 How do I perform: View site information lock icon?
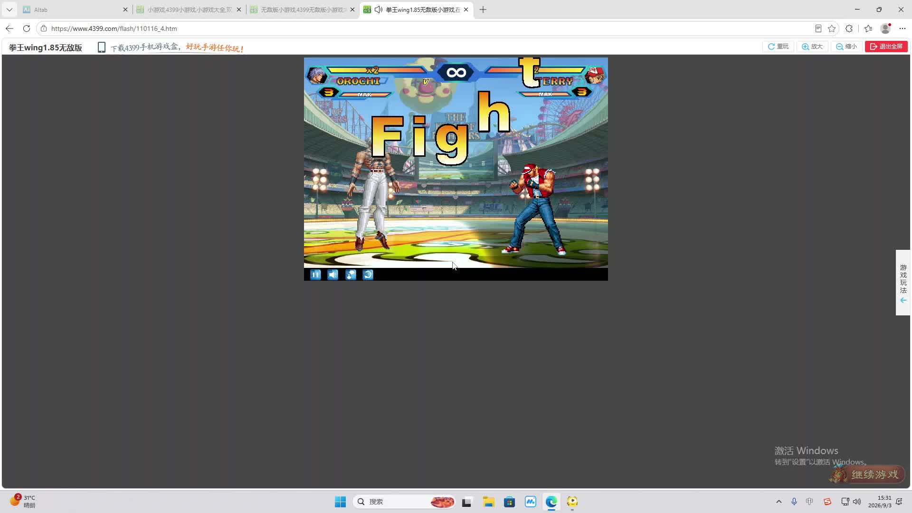44,28
